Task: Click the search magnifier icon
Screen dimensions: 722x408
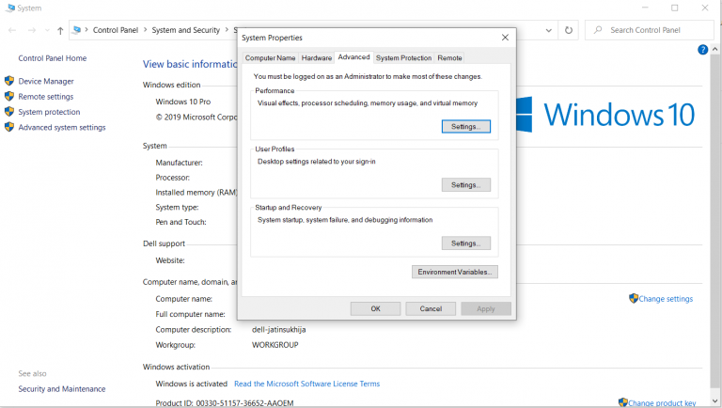Action: tap(598, 30)
